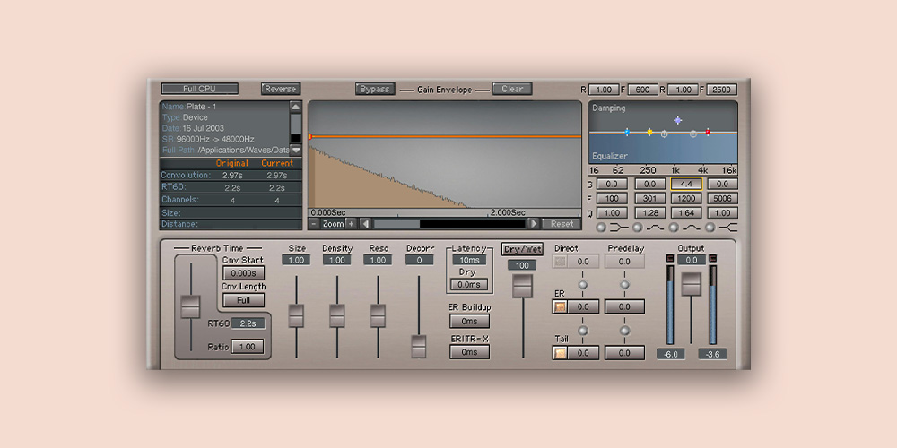Select the blue EQ marker on graph
897x448 pixels.
(x=627, y=132)
